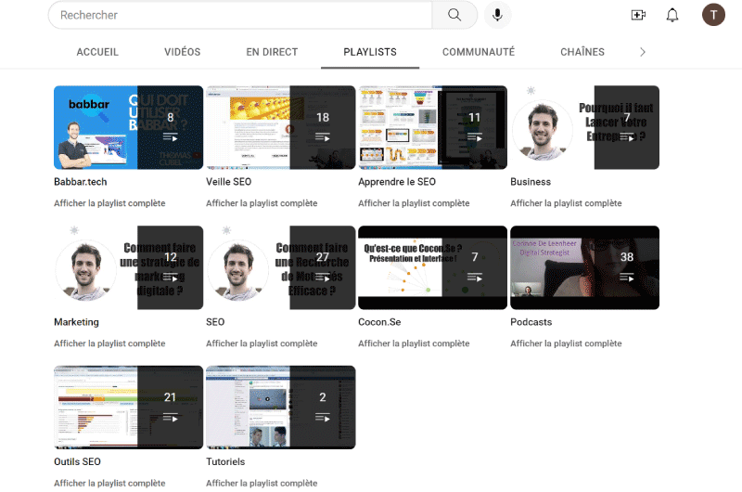Switch to the Accueil tab
This screenshot has height=492, width=742.
(x=97, y=52)
